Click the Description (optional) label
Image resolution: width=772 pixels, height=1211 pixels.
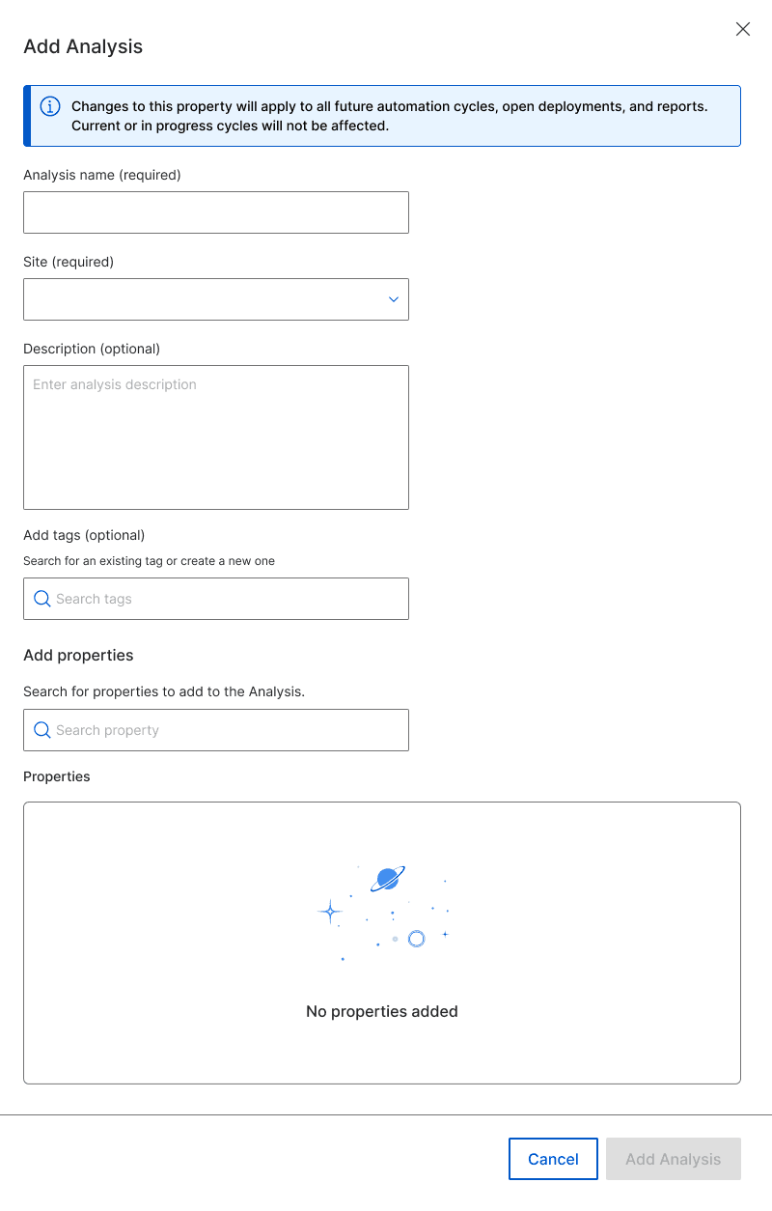pyautogui.click(x=92, y=349)
